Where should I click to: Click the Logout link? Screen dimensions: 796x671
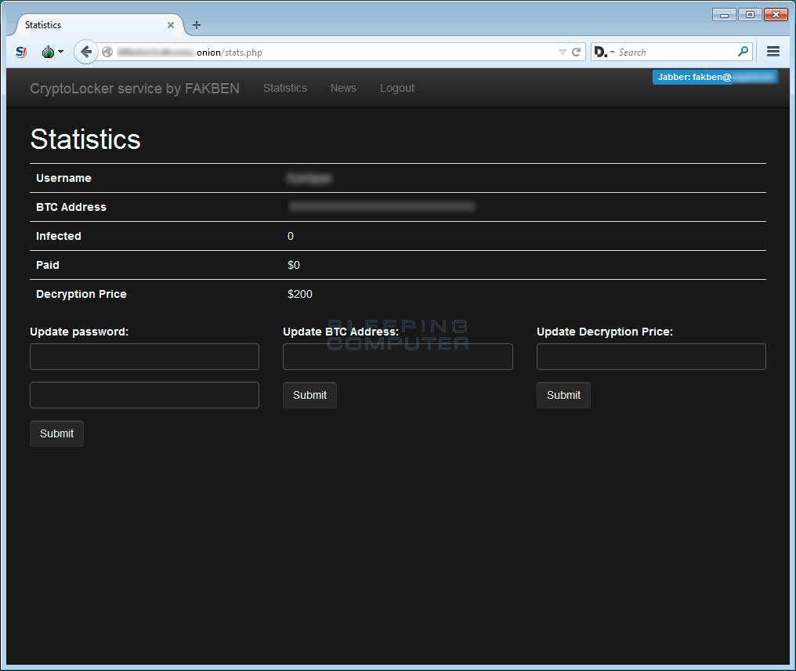point(397,88)
